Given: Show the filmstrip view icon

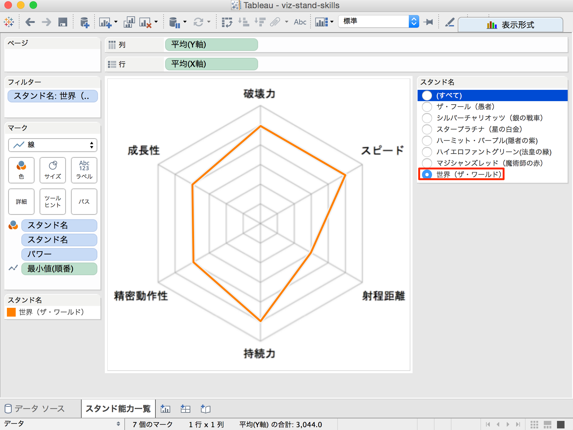Looking at the screenshot, I should (548, 425).
